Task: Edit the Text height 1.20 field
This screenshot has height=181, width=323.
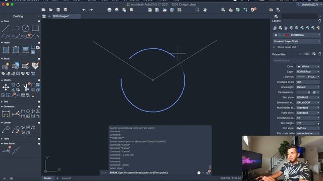Action: coord(305,123)
